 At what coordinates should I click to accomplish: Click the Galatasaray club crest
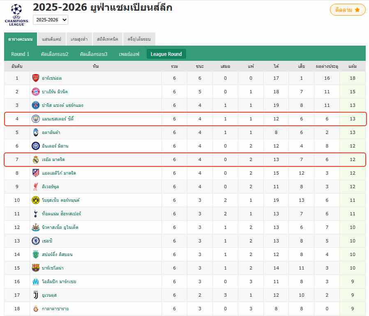[x=36, y=309]
